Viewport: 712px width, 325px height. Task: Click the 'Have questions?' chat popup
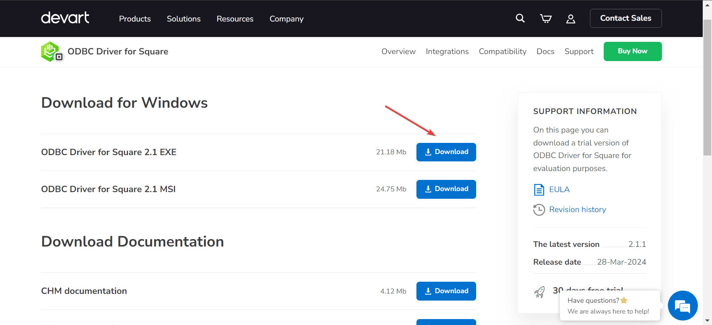pos(610,305)
